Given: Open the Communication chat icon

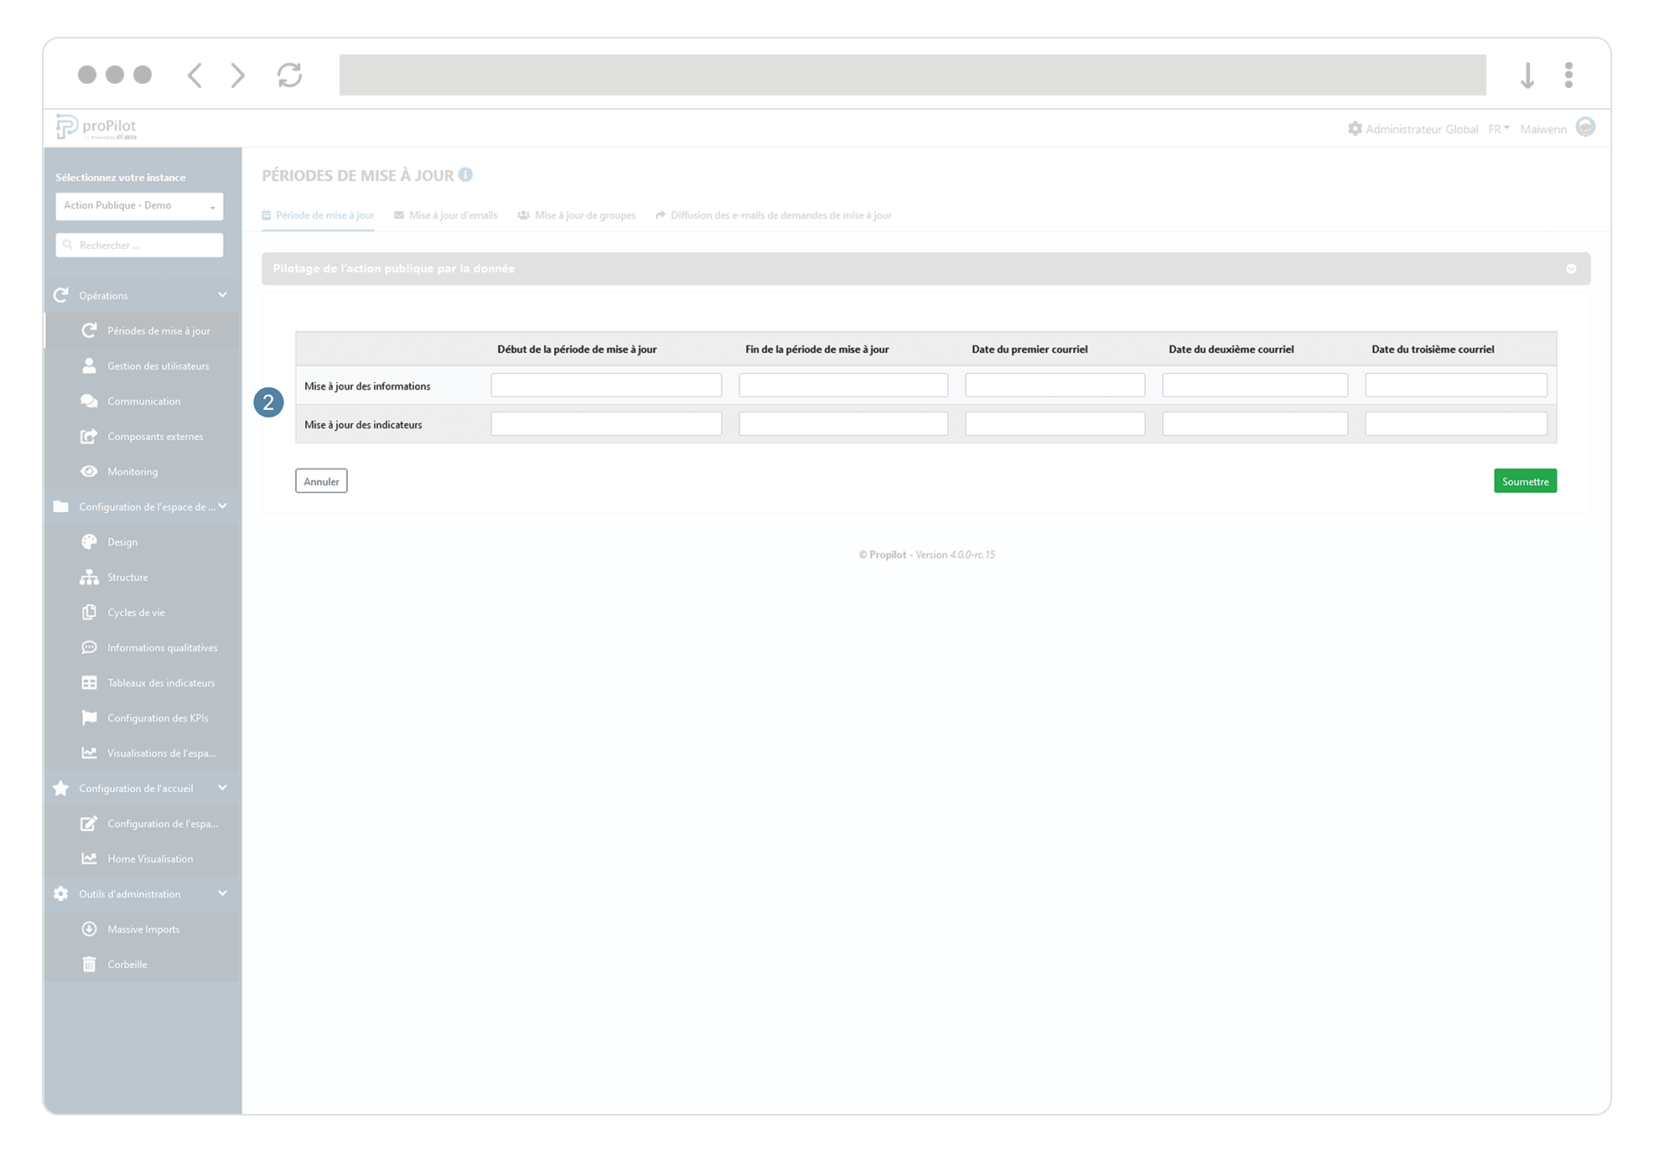Looking at the screenshot, I should 89,401.
